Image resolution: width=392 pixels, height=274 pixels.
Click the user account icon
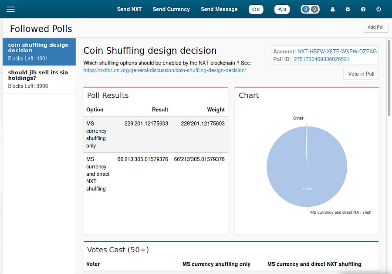point(332,9)
